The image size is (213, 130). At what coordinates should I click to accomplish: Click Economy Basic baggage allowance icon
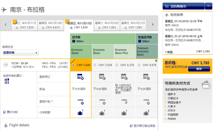click(102, 113)
